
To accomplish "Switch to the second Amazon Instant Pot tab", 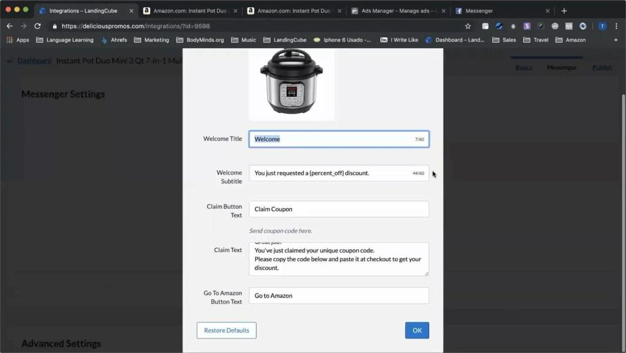I will click(294, 11).
